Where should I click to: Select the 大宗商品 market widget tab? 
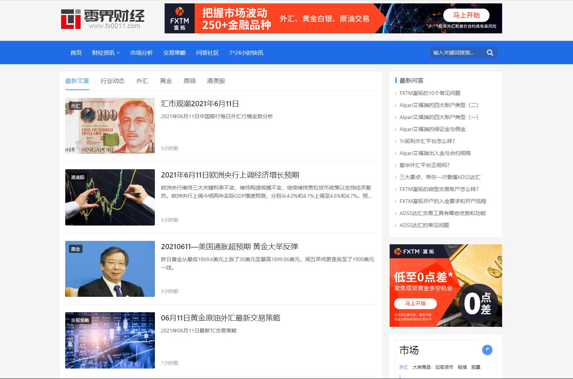pyautogui.click(x=421, y=367)
